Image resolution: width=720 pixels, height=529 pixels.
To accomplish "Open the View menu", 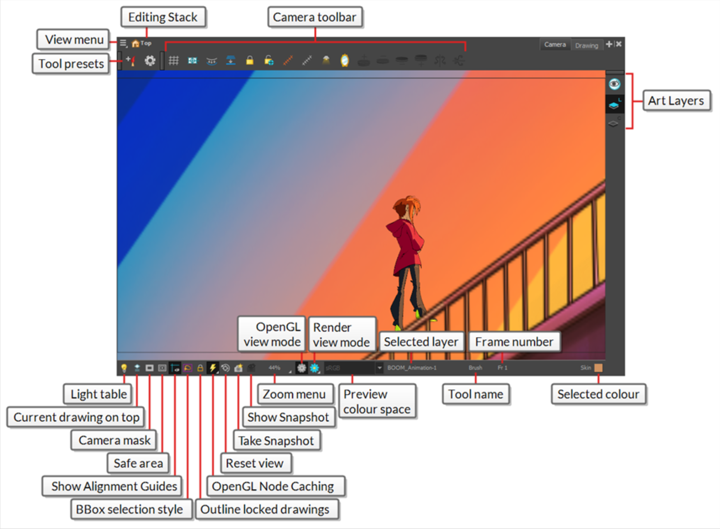I will click(122, 42).
